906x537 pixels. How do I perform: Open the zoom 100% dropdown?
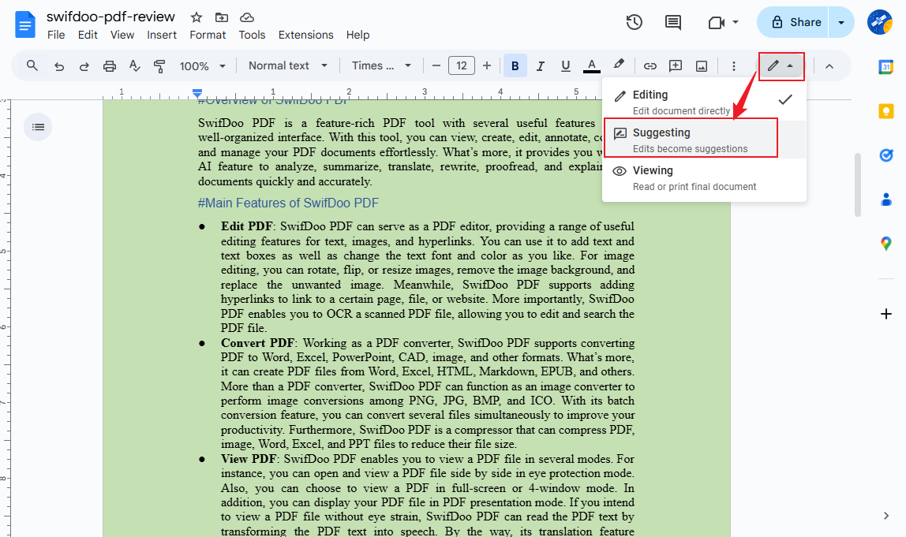pos(202,65)
